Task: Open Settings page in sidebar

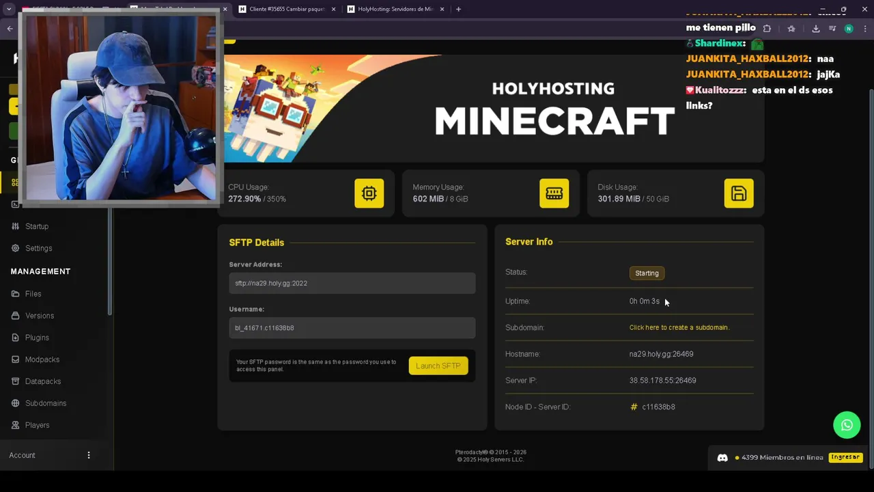Action: (x=39, y=248)
